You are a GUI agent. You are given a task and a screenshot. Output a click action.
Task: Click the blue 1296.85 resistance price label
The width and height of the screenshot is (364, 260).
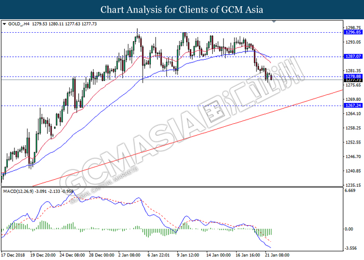(353, 32)
